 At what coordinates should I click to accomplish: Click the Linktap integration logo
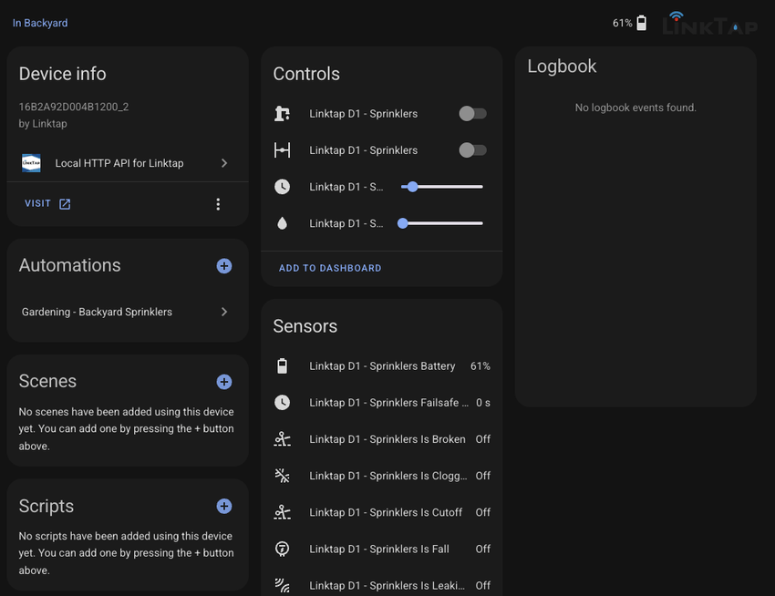coord(31,163)
